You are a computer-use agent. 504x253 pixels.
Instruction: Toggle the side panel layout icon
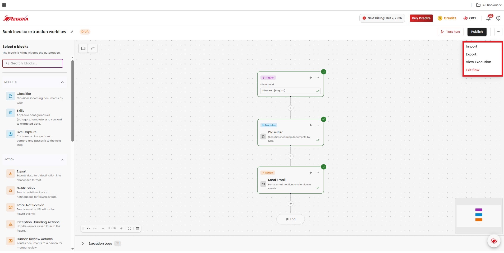[83, 48]
